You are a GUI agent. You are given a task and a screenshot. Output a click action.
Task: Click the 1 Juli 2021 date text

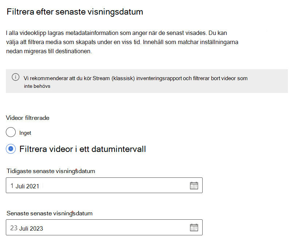point(25,186)
